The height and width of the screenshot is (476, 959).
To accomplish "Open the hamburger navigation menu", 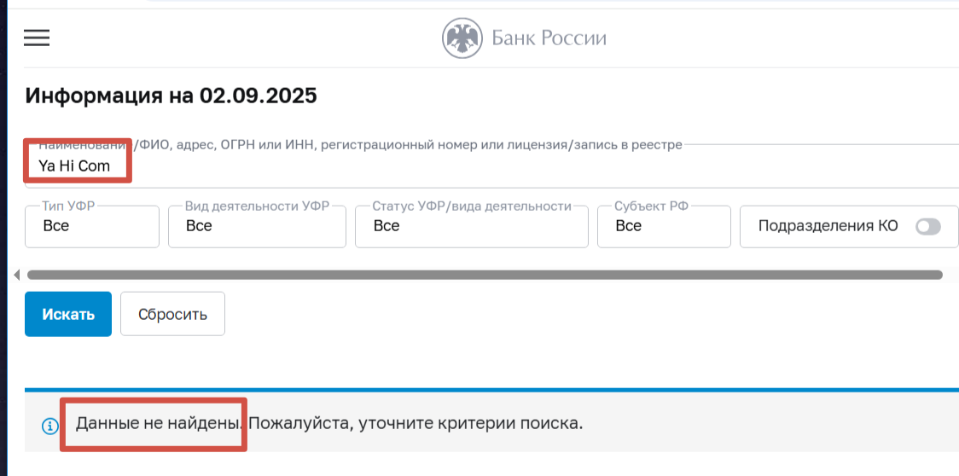I will pyautogui.click(x=37, y=38).
